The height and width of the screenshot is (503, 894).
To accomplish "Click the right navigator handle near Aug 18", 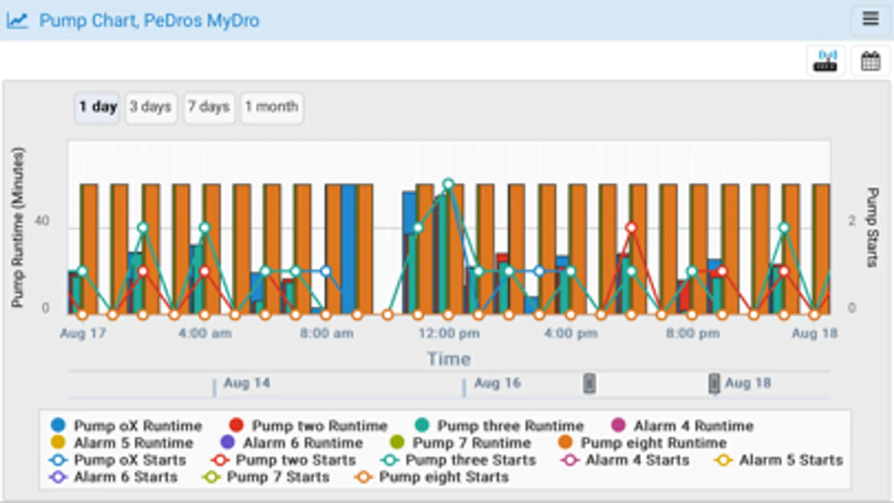I will pos(714,383).
